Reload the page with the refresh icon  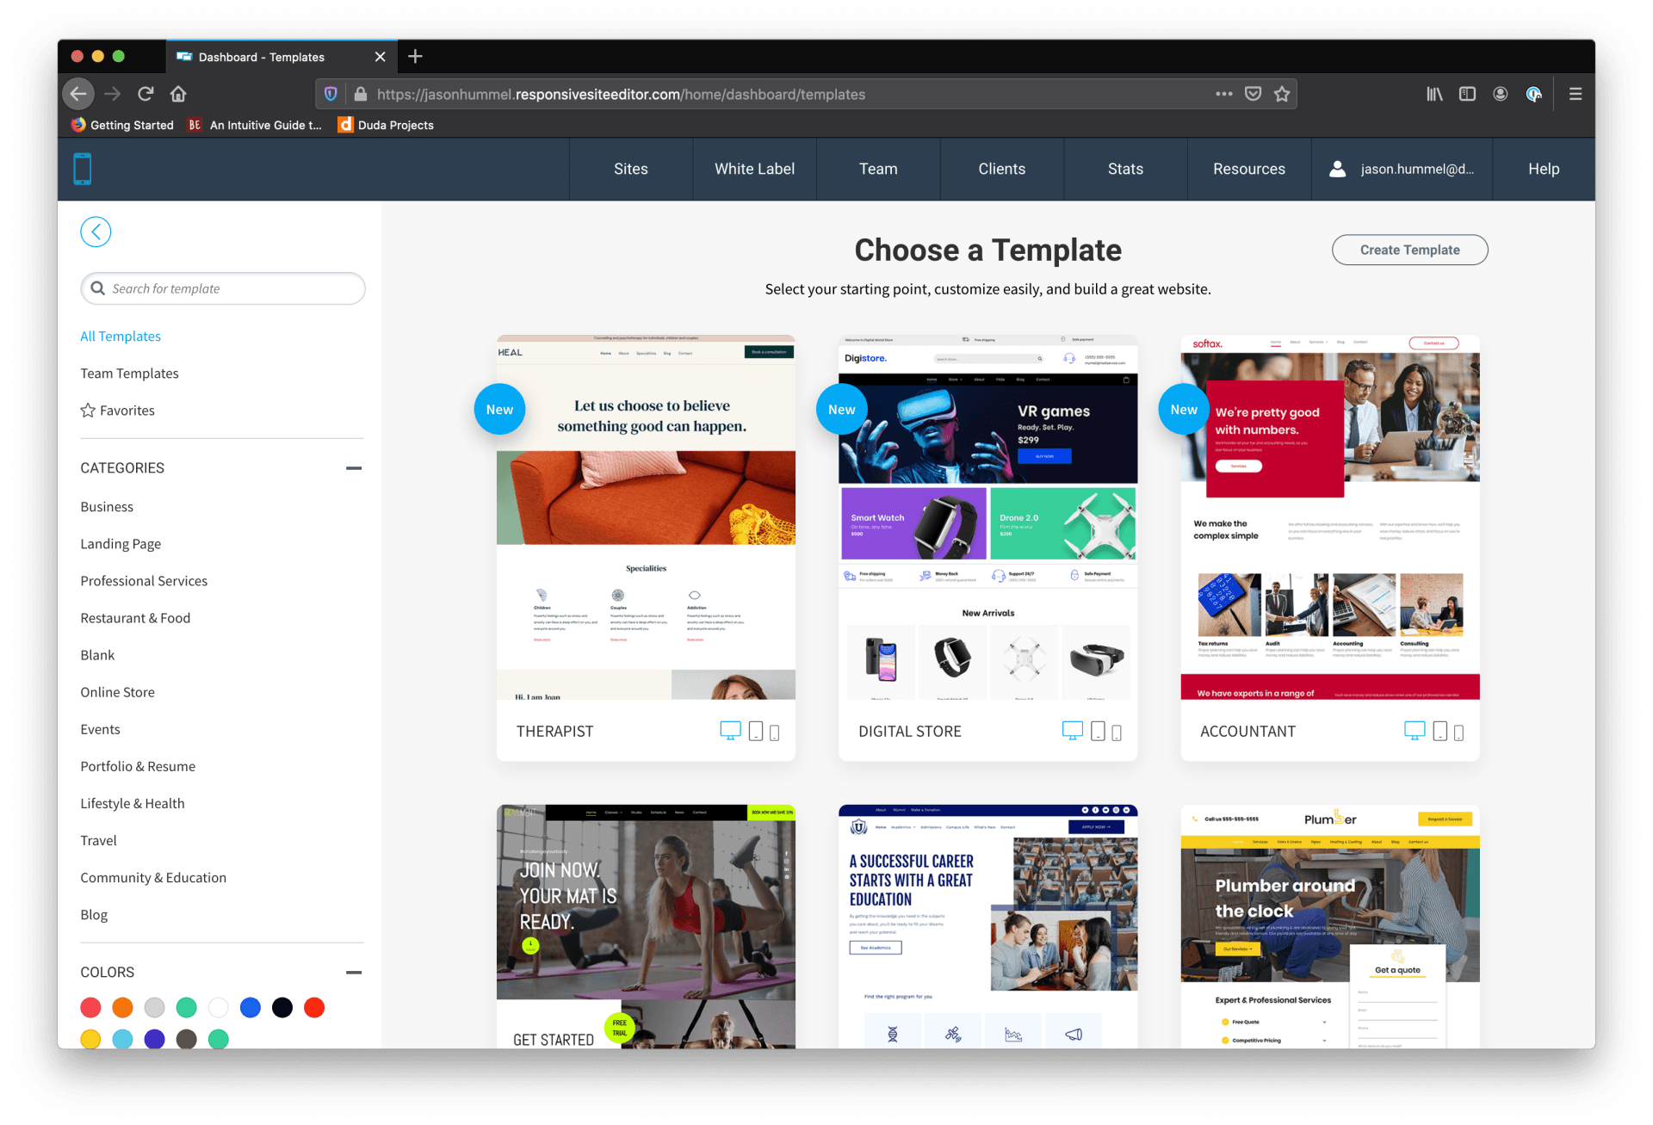[145, 94]
